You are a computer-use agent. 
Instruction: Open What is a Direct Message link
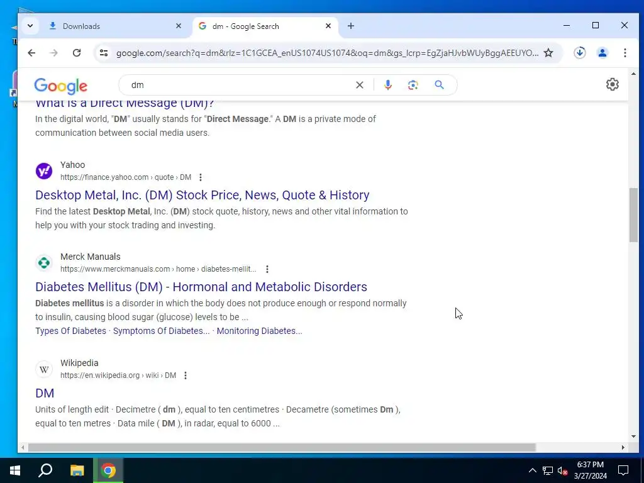125,103
